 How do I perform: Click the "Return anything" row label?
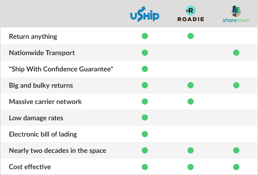(33, 36)
